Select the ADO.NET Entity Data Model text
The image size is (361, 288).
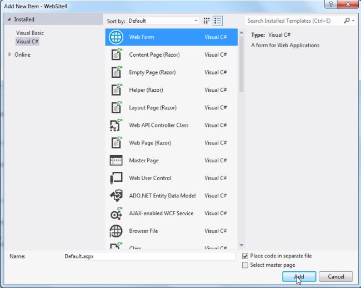[x=162, y=196]
